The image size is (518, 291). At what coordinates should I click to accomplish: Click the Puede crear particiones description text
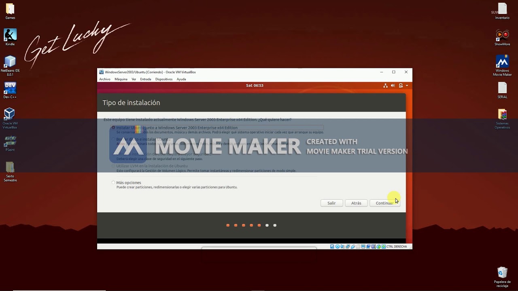point(177,188)
